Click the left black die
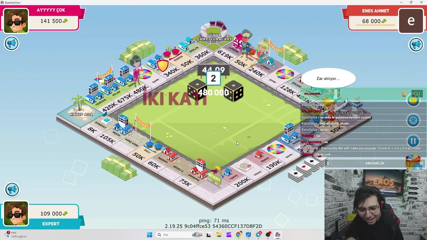The image size is (427, 240). pyautogui.click(x=197, y=90)
